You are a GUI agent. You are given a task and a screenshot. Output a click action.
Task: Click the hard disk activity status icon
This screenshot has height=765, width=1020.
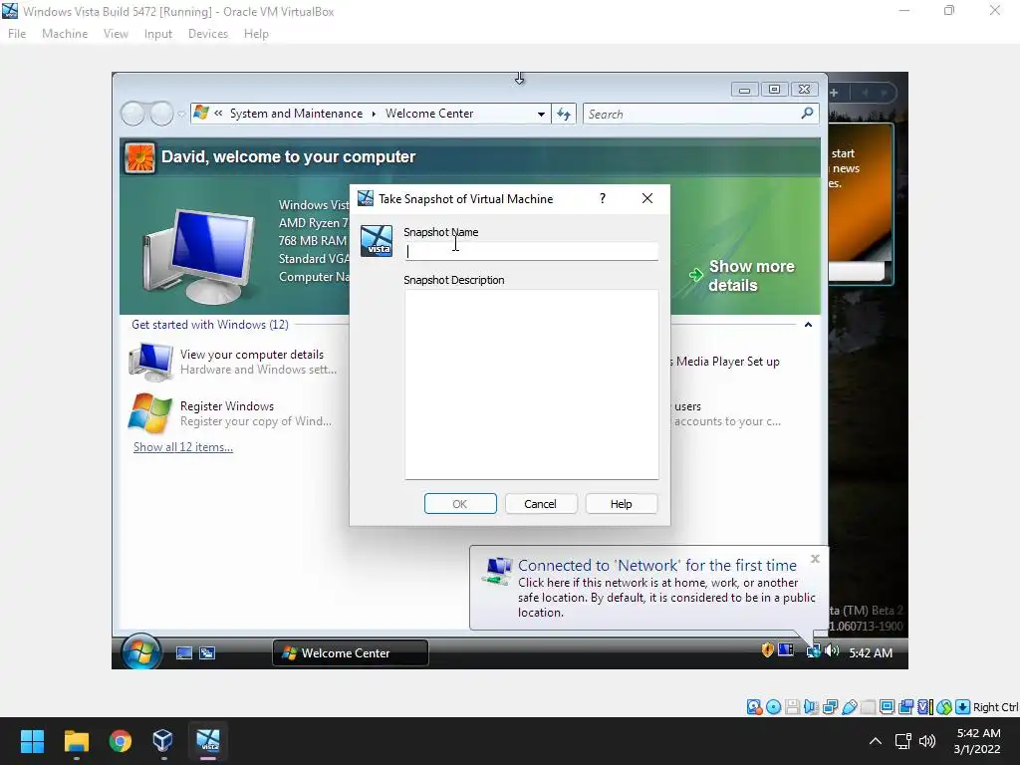(x=754, y=707)
